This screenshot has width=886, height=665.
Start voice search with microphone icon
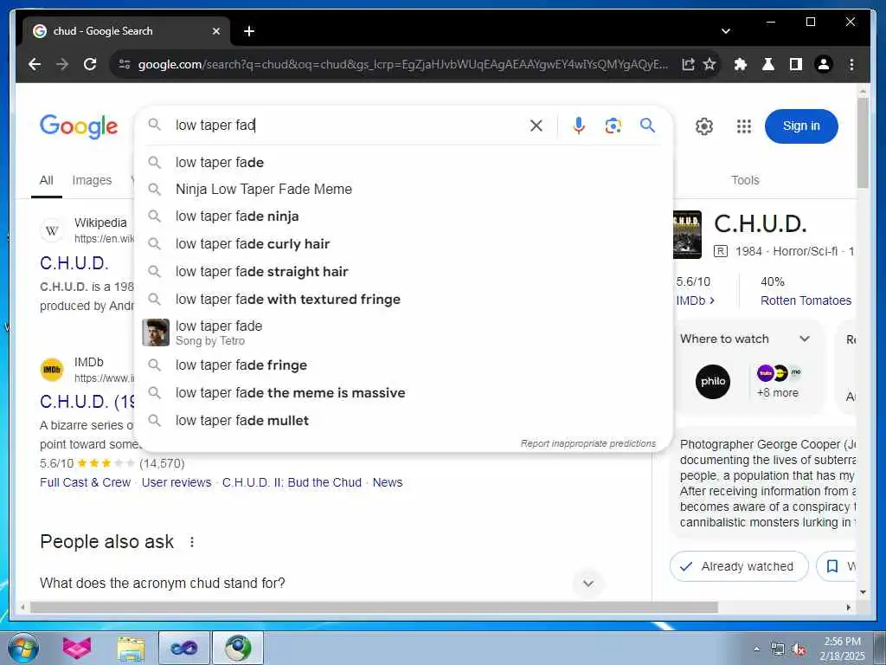coord(578,126)
